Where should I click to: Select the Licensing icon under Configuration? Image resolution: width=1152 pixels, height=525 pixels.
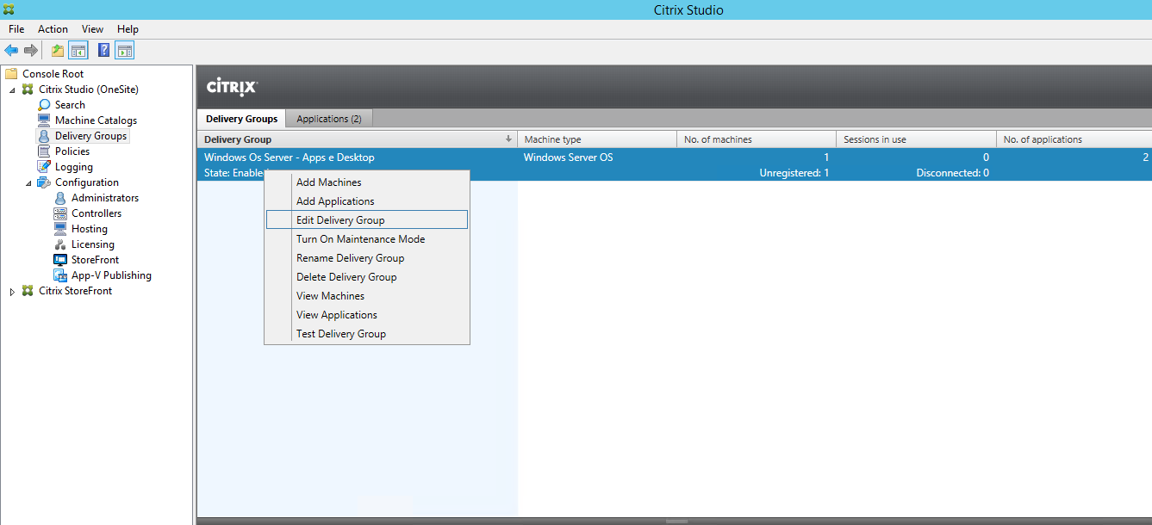click(60, 244)
